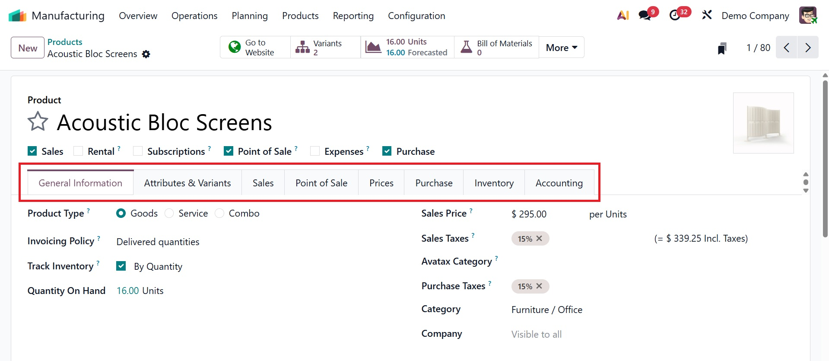Image resolution: width=829 pixels, height=361 pixels.
Task: Open the activities clock icon with 32 badge
Action: 675,16
